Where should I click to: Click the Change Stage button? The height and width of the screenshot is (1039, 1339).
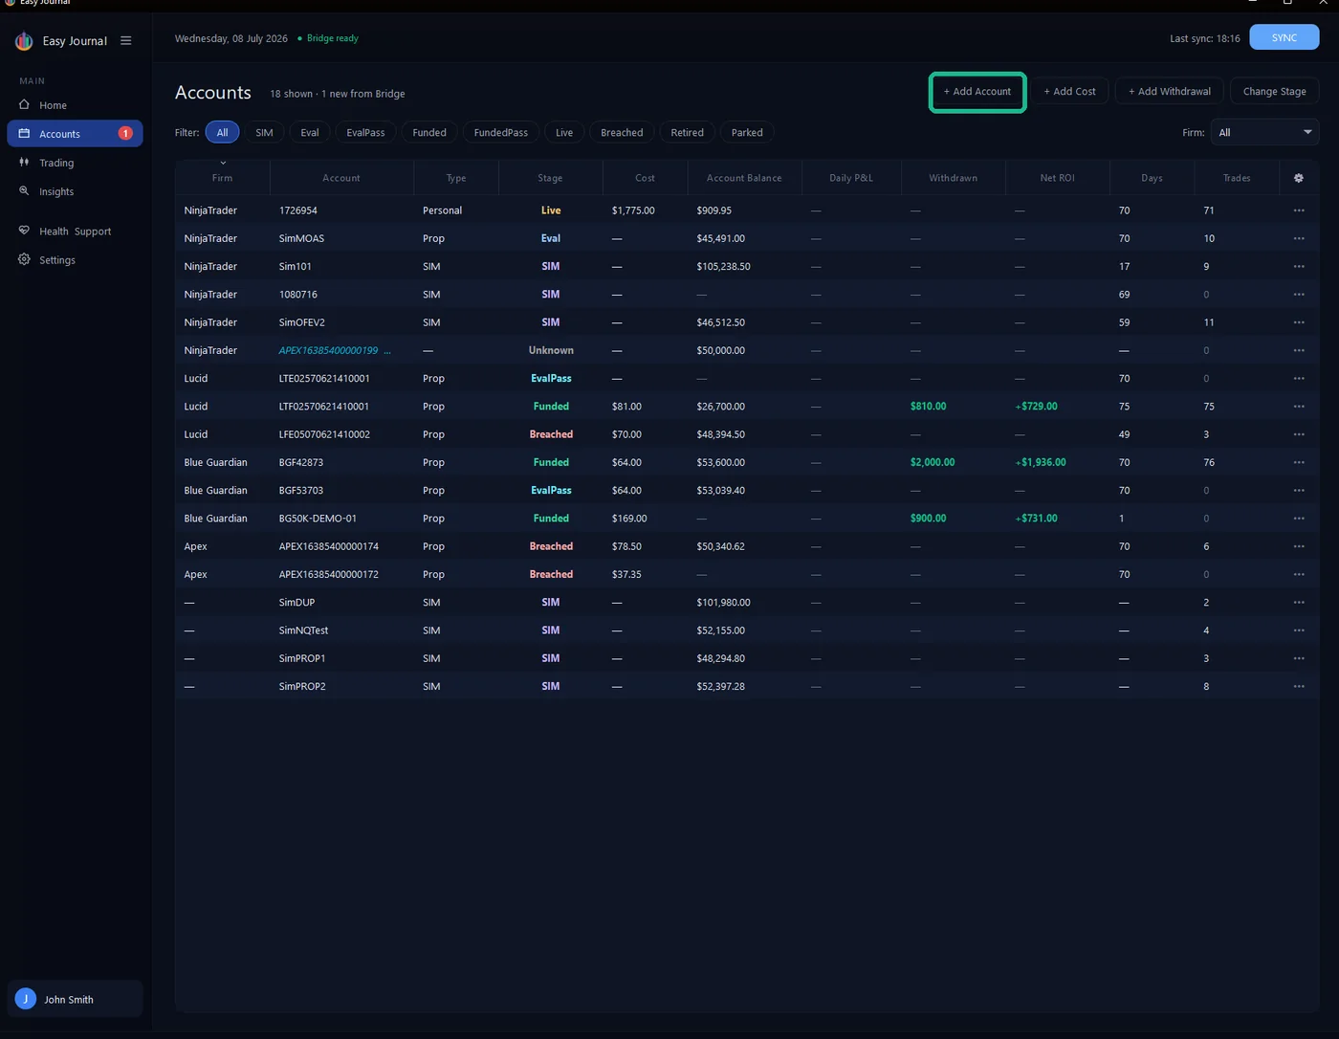click(x=1274, y=92)
